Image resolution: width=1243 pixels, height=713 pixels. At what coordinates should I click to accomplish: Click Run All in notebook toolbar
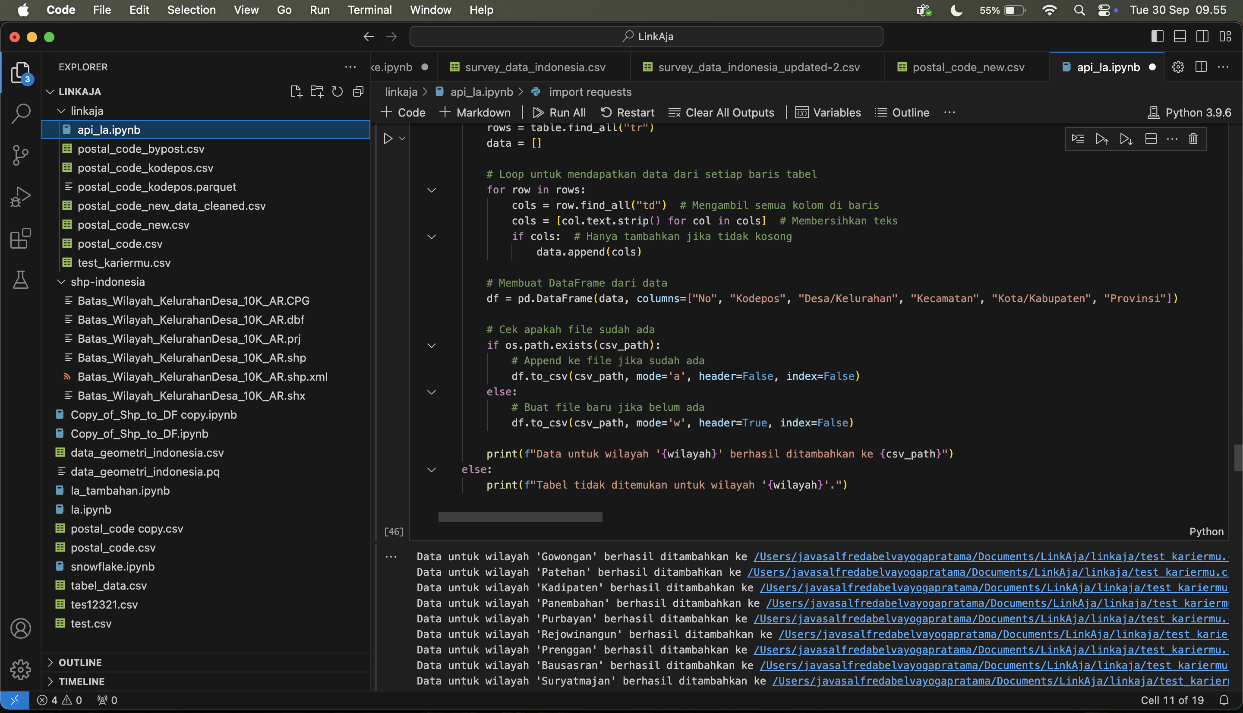pos(559,113)
